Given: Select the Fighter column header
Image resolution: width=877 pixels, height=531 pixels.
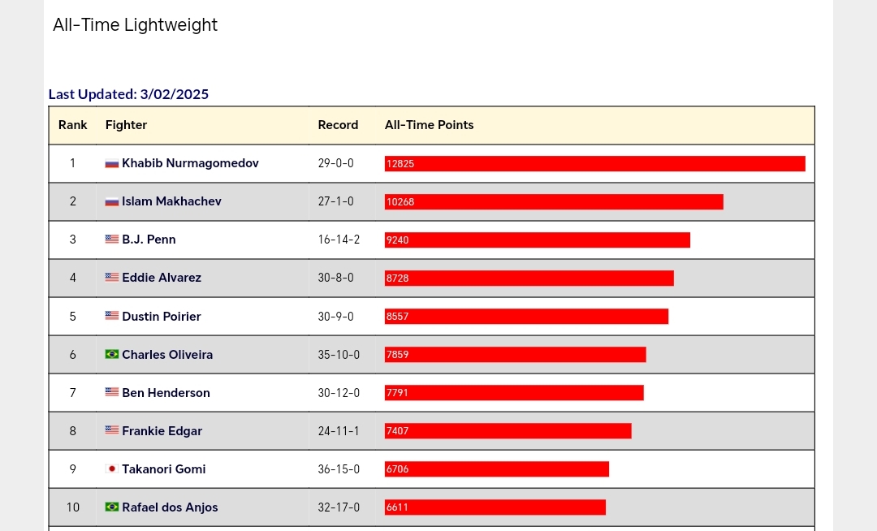Looking at the screenshot, I should [126, 125].
